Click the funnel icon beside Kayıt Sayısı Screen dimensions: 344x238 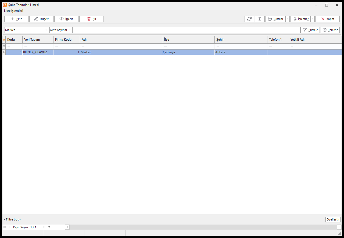click(49, 227)
